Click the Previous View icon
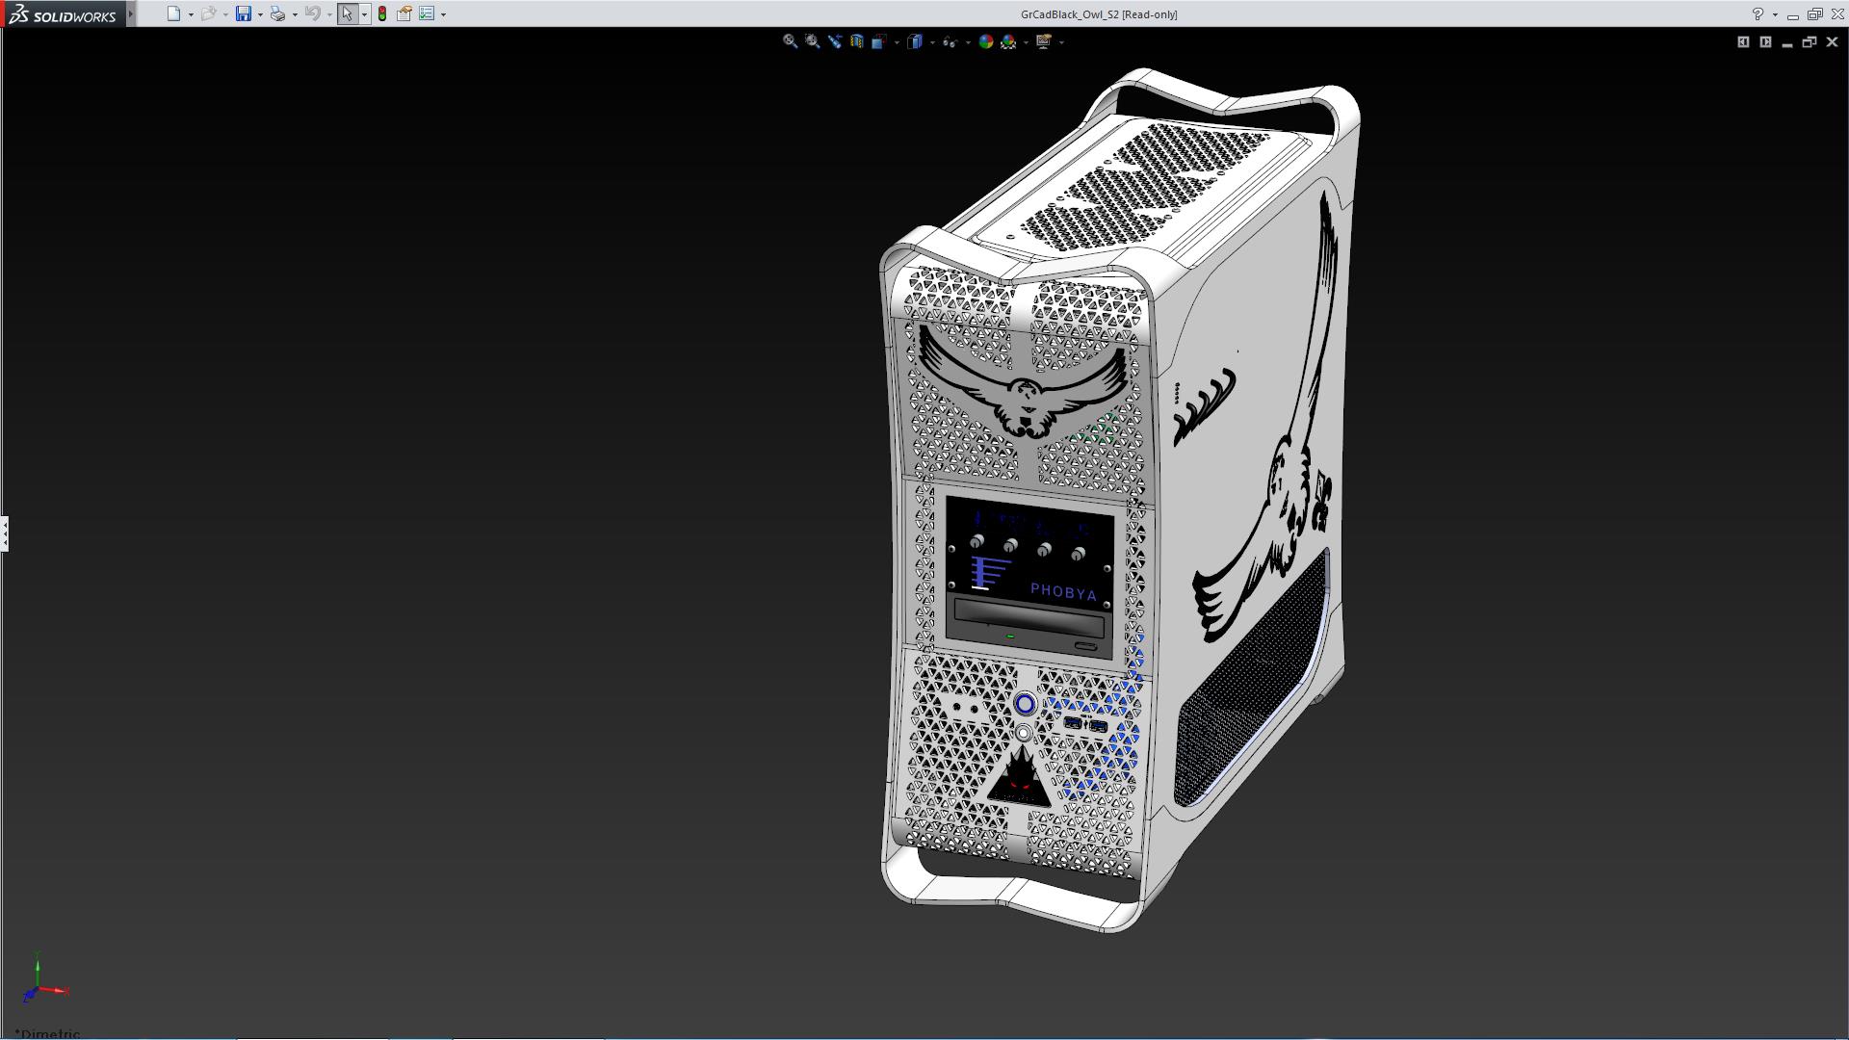Viewport: 1849px width, 1040px height. 834,41
